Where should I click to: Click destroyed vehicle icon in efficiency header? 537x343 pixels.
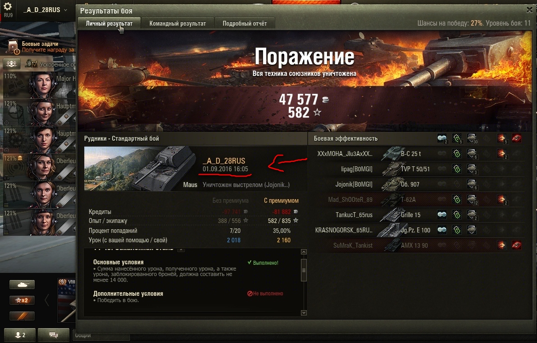[517, 138]
